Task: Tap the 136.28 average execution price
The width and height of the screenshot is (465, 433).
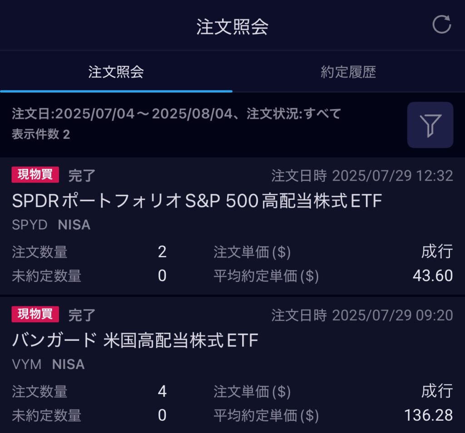Action: point(428,415)
